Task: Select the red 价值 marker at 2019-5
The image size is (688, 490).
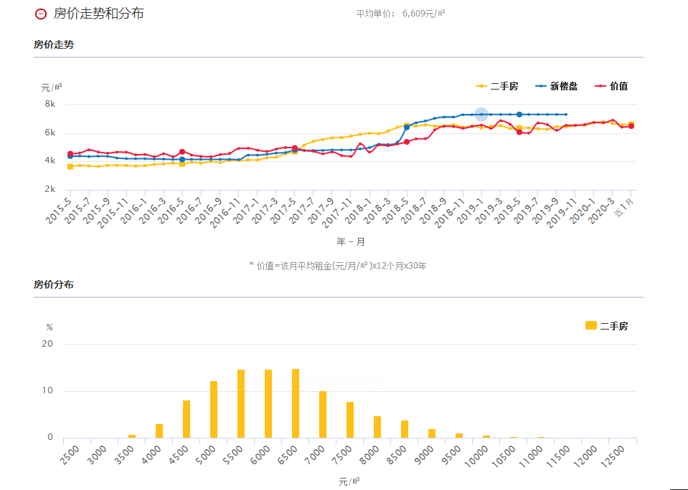Action: tap(519, 132)
